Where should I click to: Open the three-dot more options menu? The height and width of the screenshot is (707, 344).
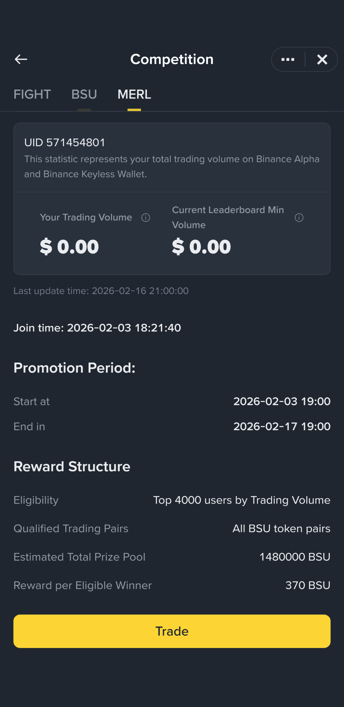(288, 59)
